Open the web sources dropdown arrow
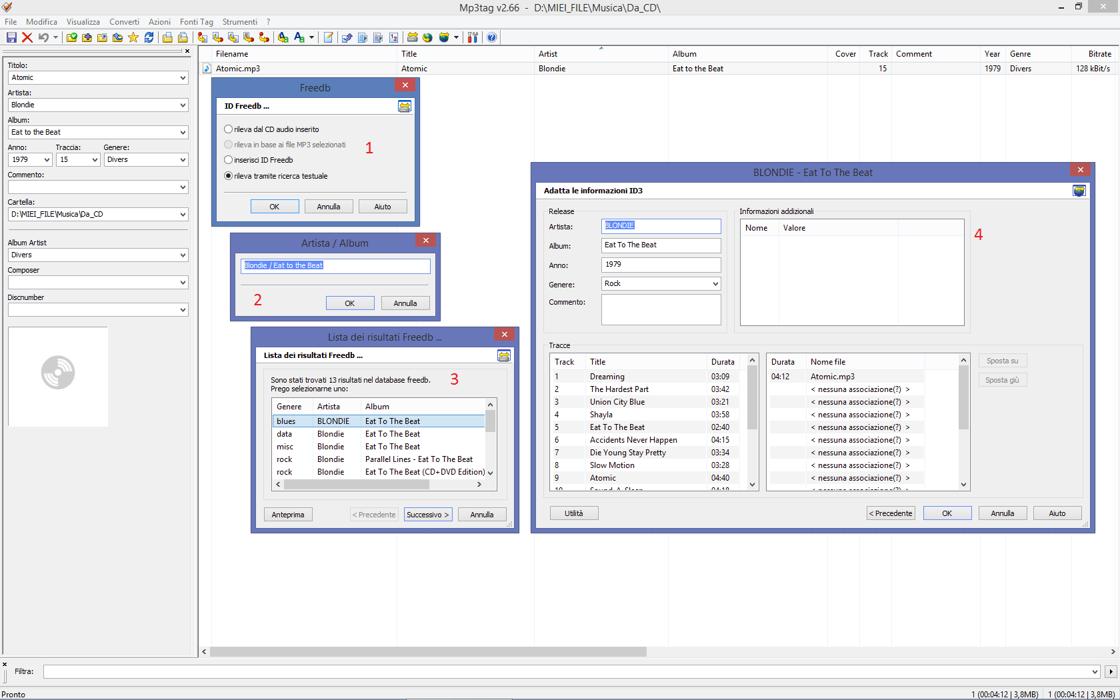 (456, 37)
